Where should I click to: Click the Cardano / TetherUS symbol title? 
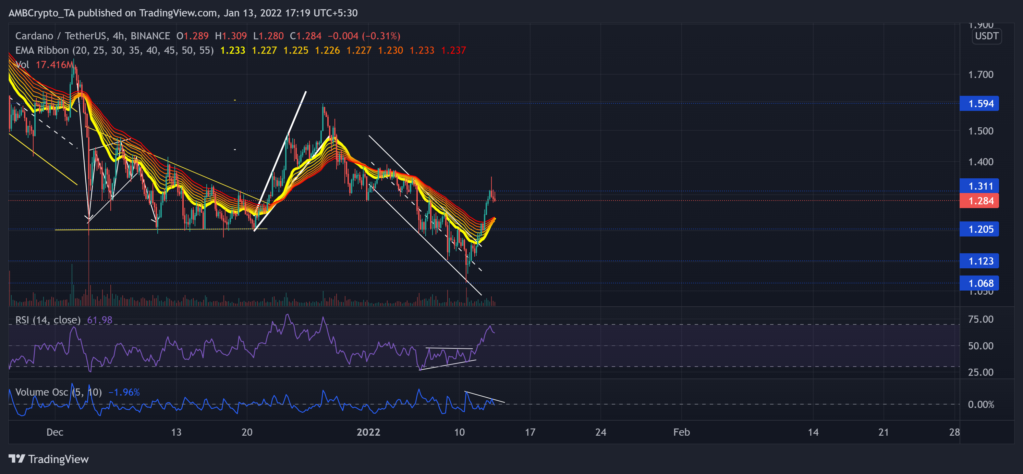[60, 36]
